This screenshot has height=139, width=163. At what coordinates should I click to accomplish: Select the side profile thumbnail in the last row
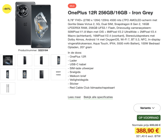(x=8, y=88)
